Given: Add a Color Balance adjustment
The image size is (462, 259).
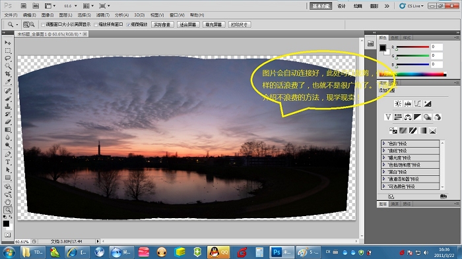Looking at the screenshot, I should (x=408, y=117).
